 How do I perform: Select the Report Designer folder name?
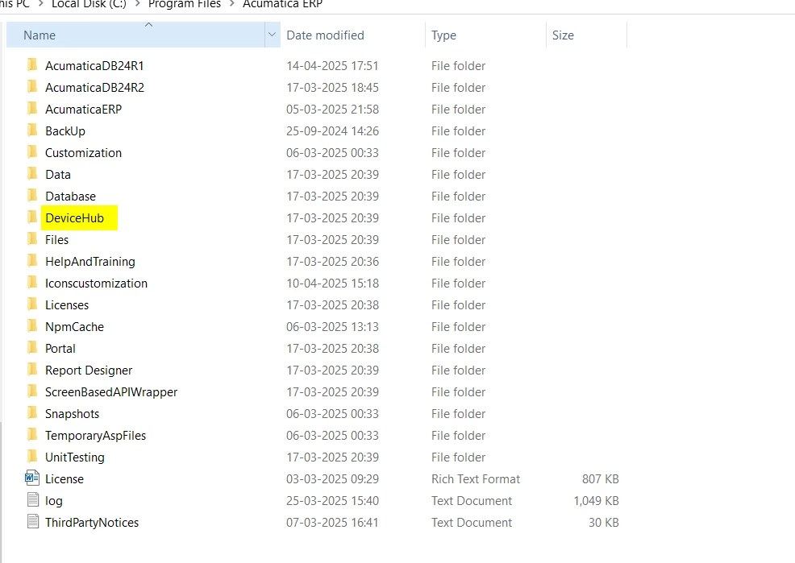tap(89, 371)
